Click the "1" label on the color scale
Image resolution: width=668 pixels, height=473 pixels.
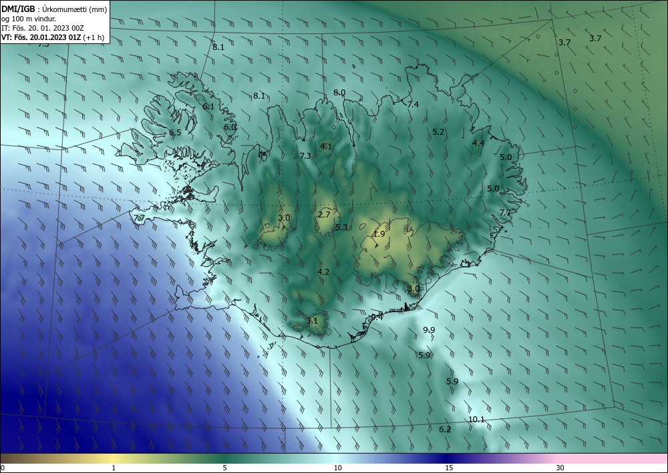coord(114,468)
